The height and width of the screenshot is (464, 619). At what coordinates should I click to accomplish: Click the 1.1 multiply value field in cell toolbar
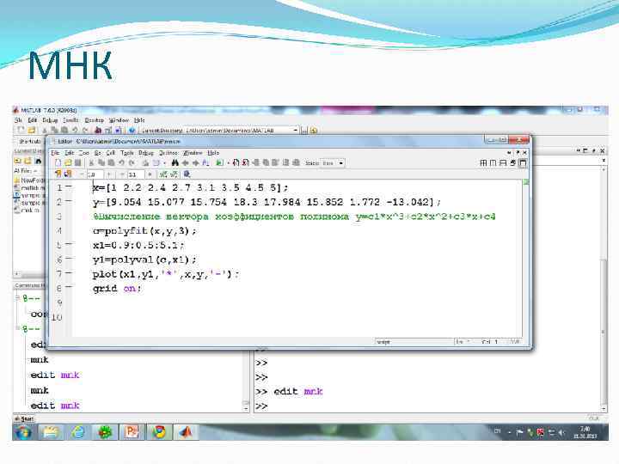136,174
